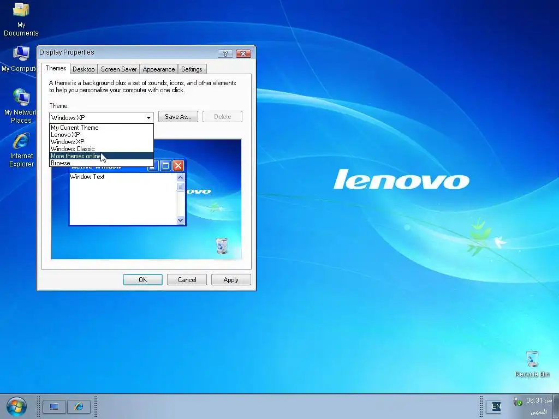Choose Windows XP in dropdown list

101,142
